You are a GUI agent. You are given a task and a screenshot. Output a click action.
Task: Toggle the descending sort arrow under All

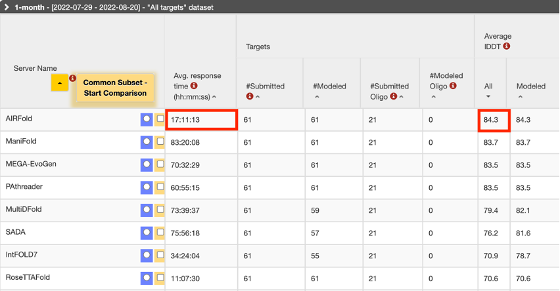coord(488,96)
